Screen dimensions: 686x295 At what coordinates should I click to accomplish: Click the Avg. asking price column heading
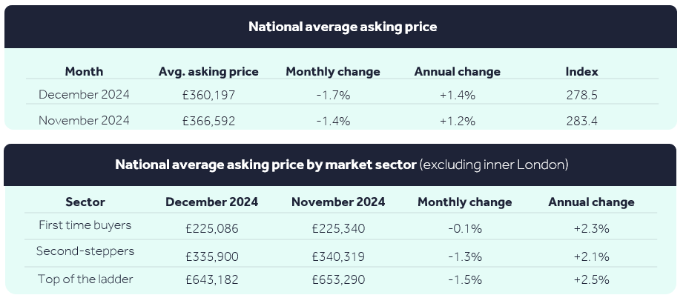208,72
